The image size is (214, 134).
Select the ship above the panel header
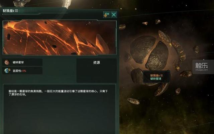pyautogui.click(x=67, y=3)
